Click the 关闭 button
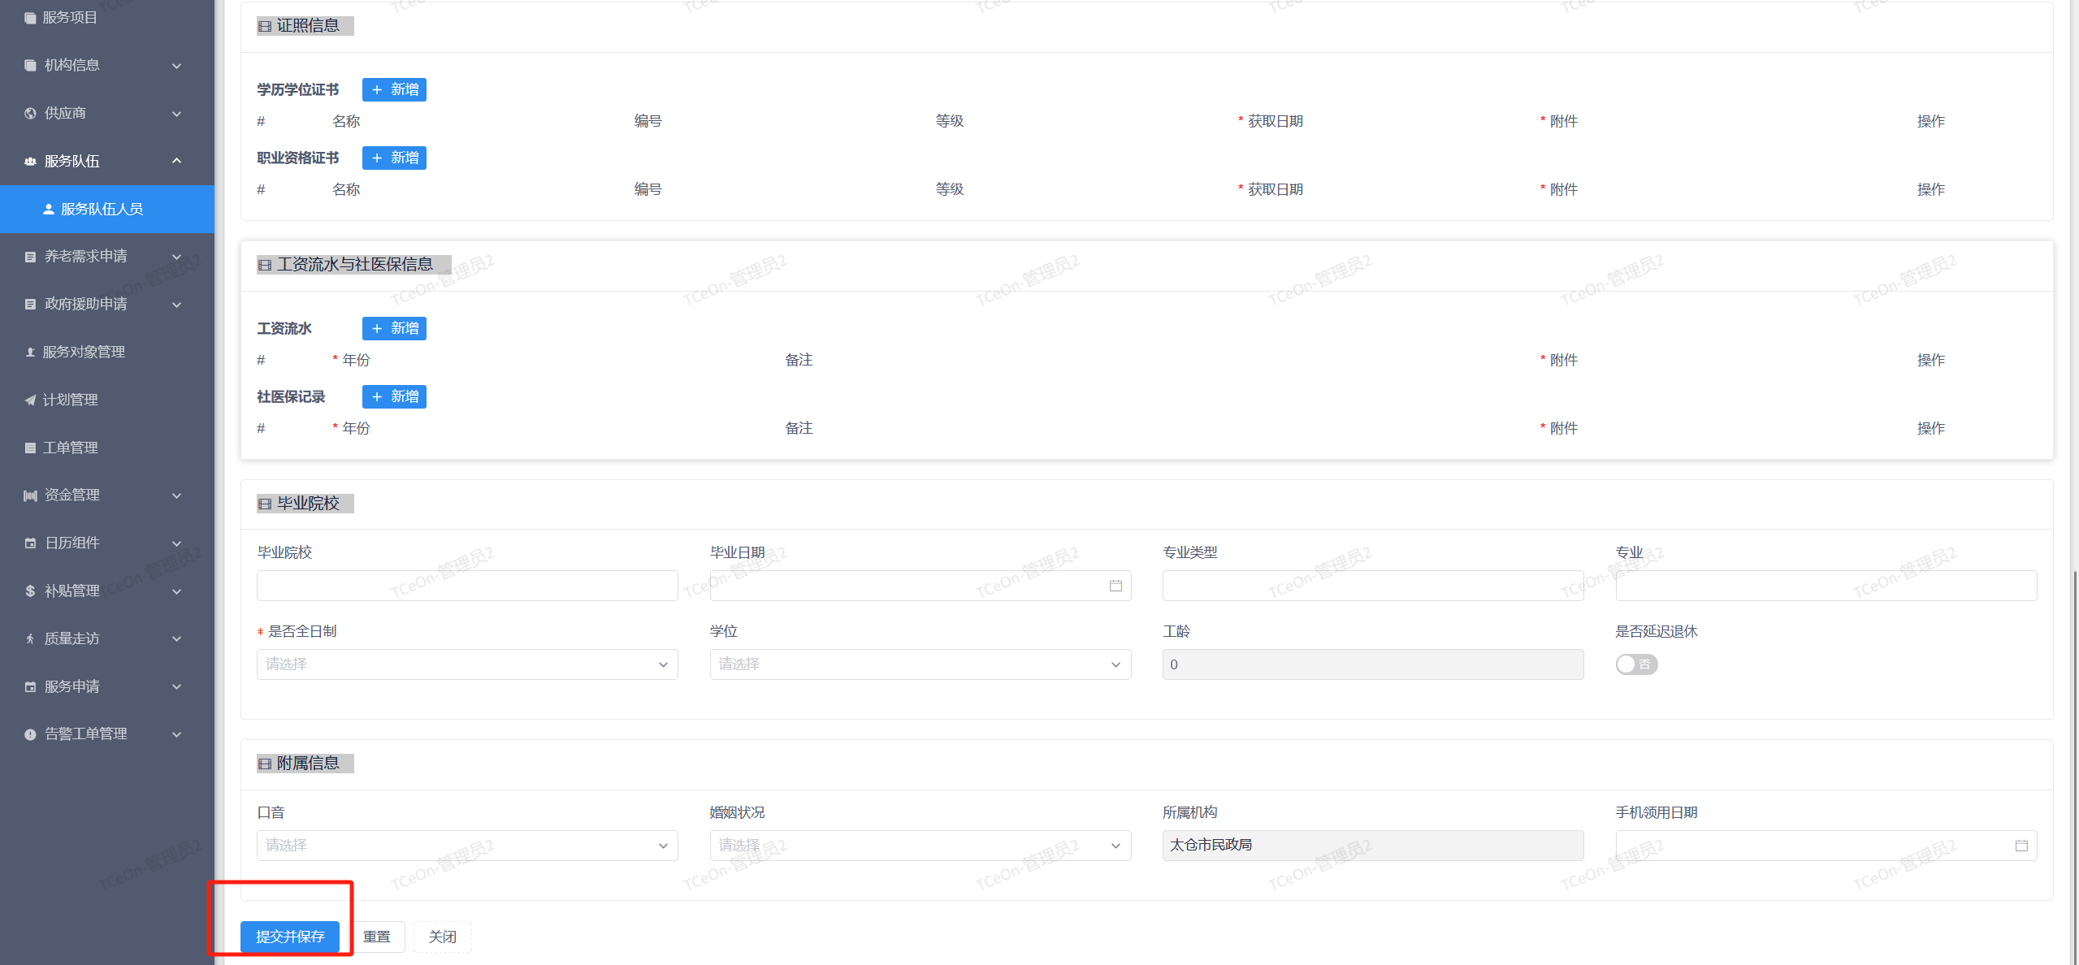This screenshot has width=2079, height=965. (443, 937)
